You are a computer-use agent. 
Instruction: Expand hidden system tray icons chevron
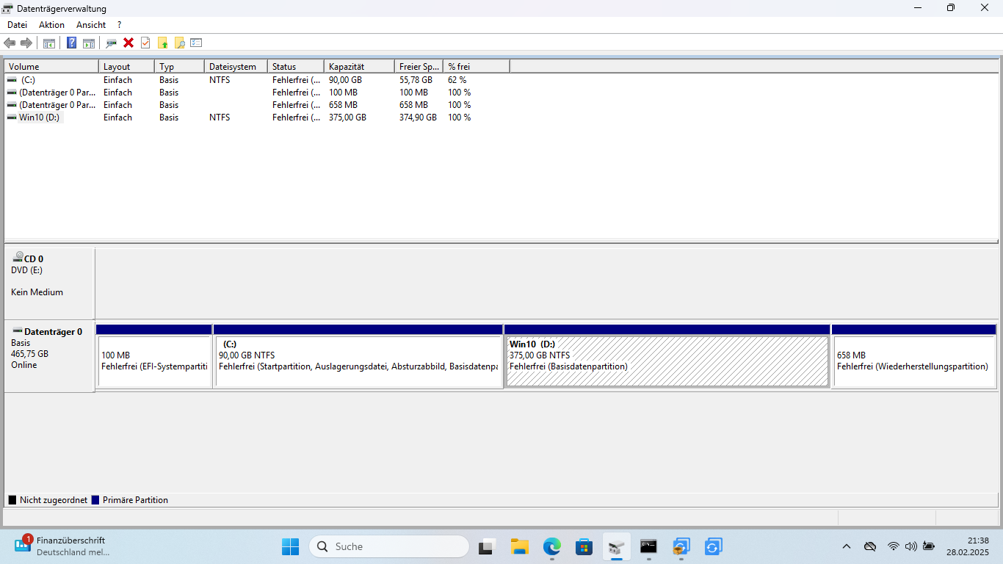point(847,546)
